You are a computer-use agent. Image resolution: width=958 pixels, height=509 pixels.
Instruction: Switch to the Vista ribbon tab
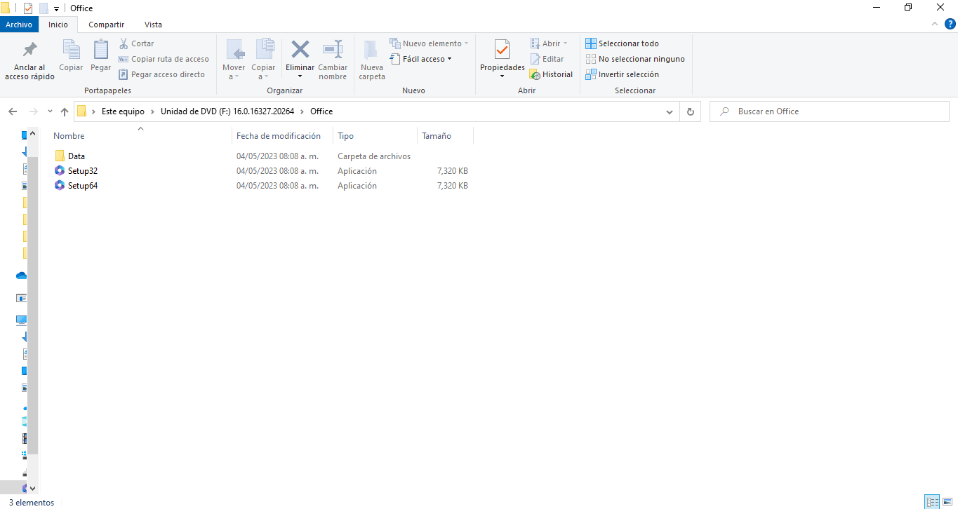click(x=153, y=24)
